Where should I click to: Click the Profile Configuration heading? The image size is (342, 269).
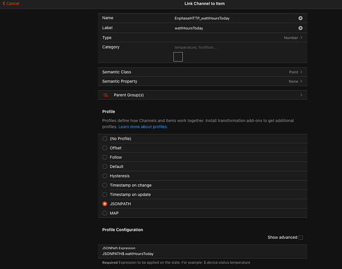[122, 230]
